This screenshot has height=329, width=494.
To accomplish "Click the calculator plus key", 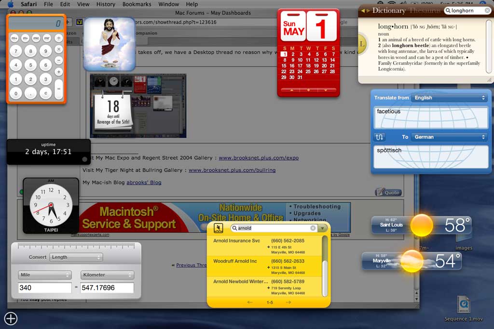I will (58, 71).
